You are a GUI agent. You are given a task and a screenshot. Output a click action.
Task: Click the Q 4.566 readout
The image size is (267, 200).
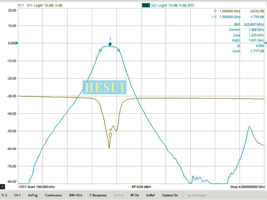(x=250, y=46)
